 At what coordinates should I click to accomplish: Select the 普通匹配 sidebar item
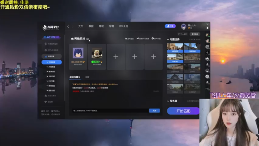(51, 72)
